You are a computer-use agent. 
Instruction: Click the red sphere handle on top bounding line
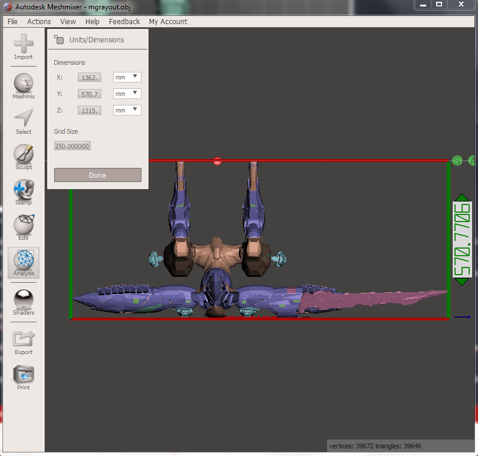pos(217,161)
